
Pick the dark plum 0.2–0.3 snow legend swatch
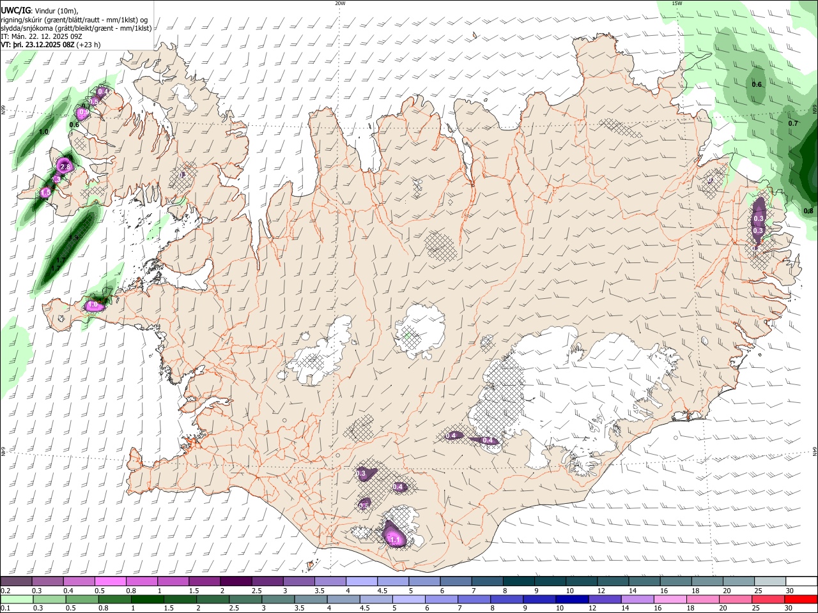coord(16,582)
